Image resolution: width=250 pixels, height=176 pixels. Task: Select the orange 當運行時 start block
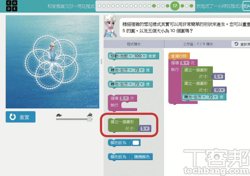point(179,56)
